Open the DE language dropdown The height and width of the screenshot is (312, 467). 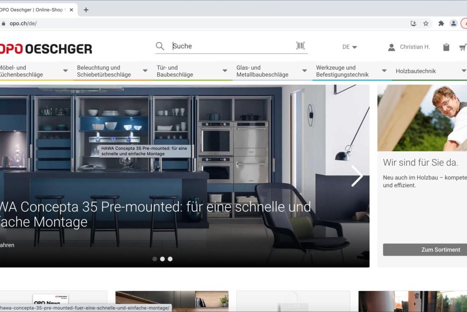pos(349,47)
